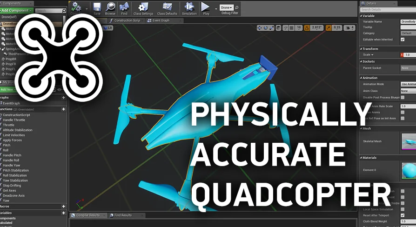This screenshot has height=227, width=416.
Task: Click surface snapping icon in viewport
Action: 285,27
